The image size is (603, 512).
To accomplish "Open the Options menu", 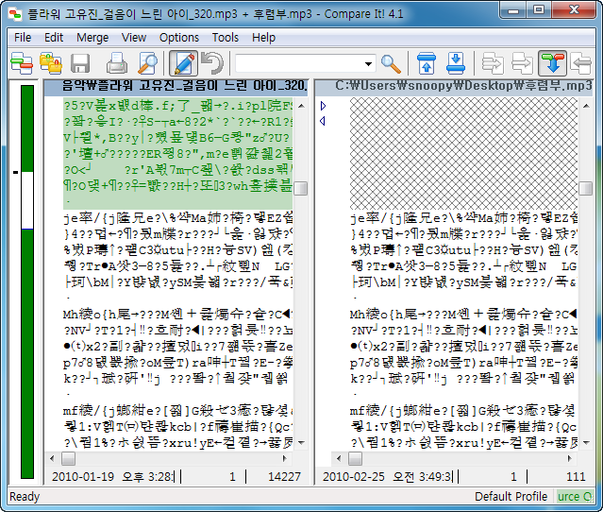I will 178,37.
